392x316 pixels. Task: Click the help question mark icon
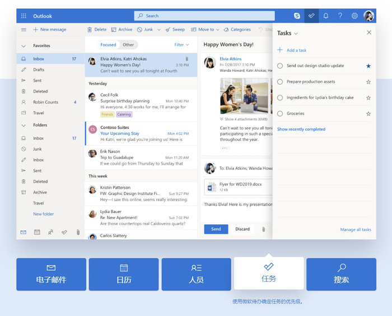point(340,16)
